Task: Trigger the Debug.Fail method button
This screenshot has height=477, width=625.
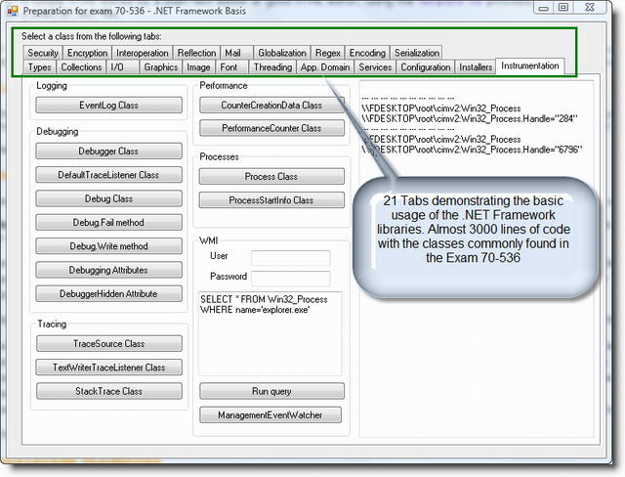Action: (108, 222)
